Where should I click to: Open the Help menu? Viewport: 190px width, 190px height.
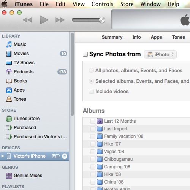(173, 4)
